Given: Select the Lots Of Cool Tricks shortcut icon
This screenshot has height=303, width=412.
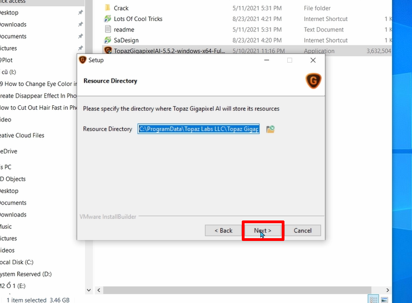Looking at the screenshot, I should tap(108, 19).
